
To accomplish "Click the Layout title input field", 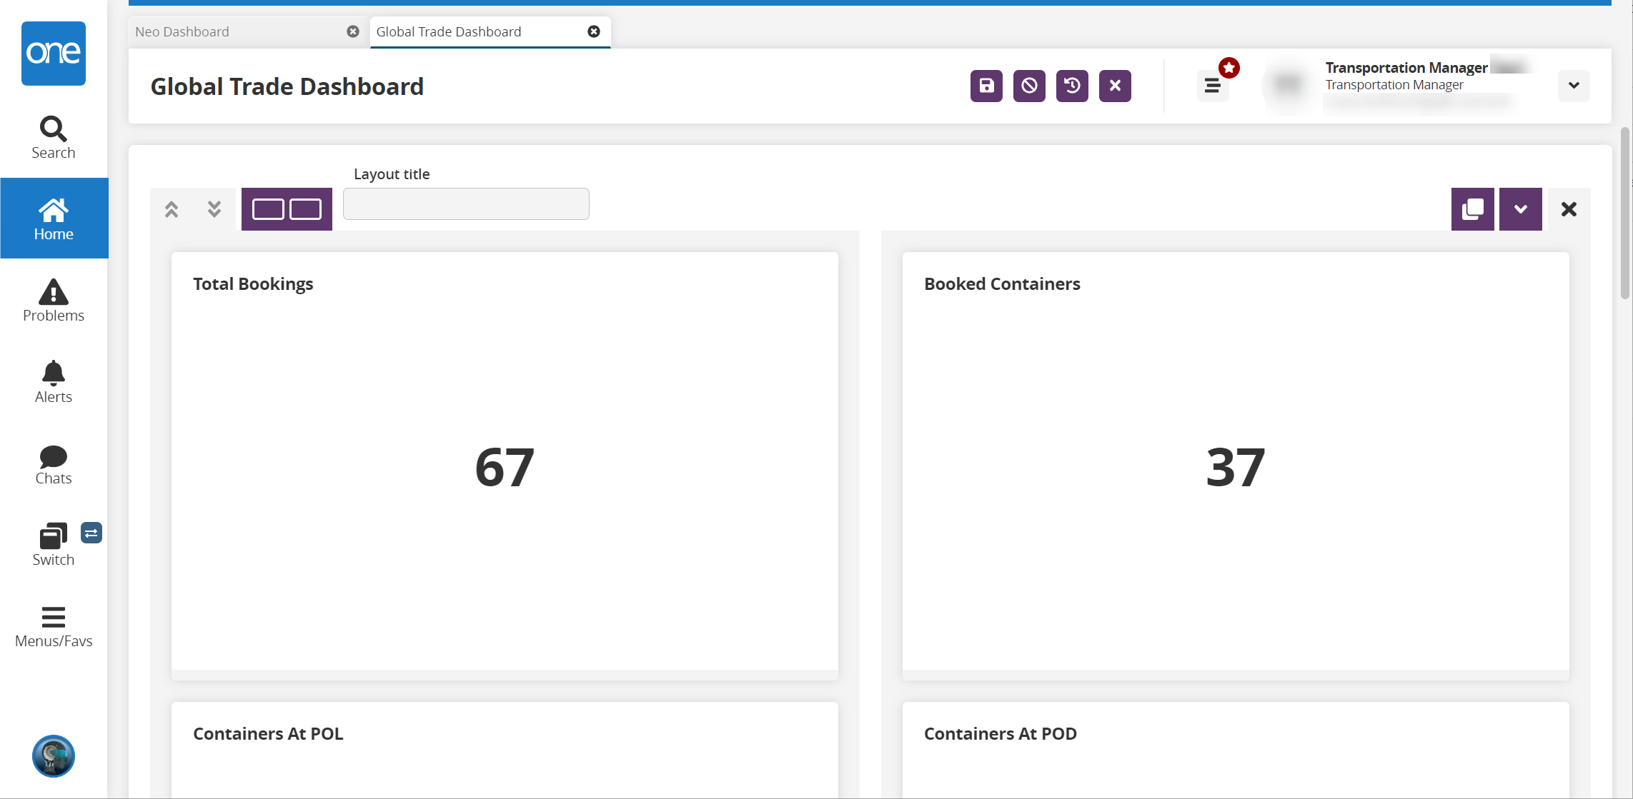I will pos(467,204).
